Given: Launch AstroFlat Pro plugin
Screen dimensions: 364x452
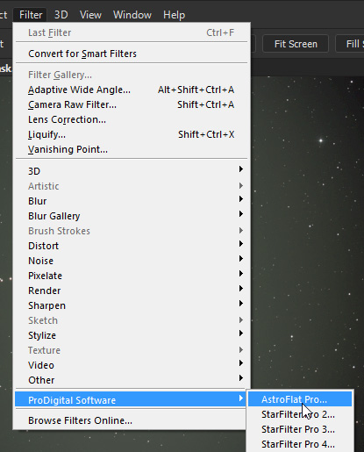Looking at the screenshot, I should 300,399.
